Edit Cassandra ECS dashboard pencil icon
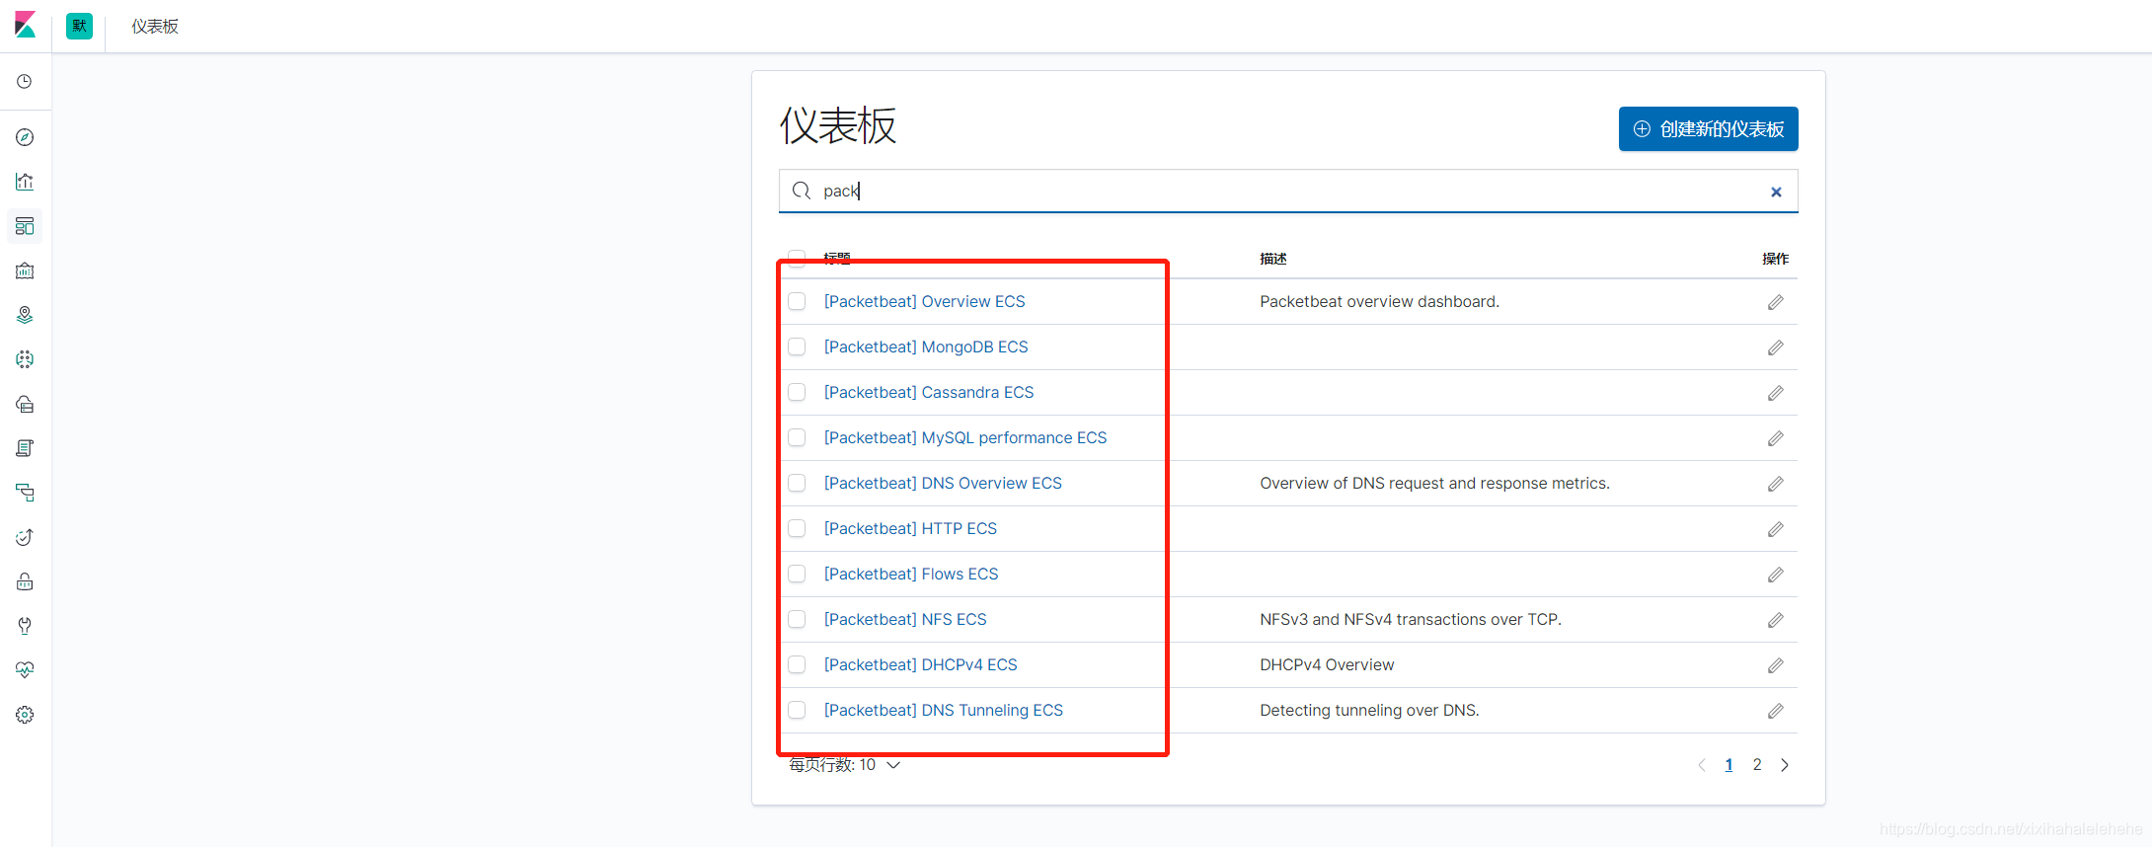Viewport: 2152px width, 847px height. (x=1775, y=393)
